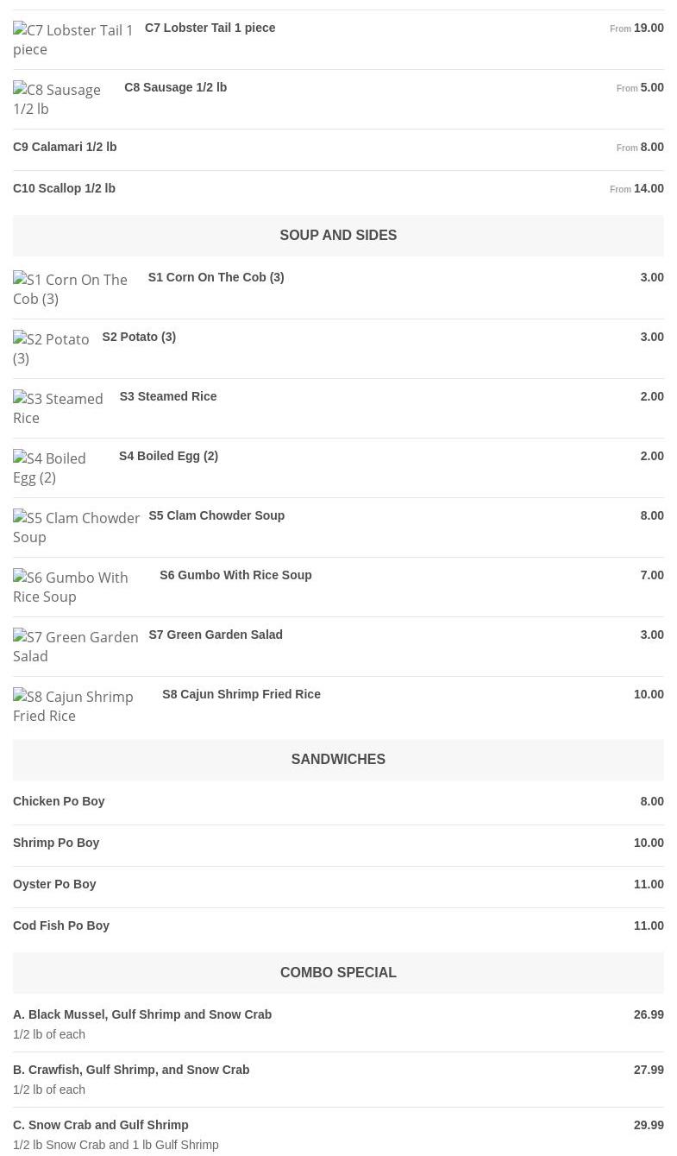Pick the Cod Fish Po Boy sandwich
The width and height of the screenshot is (677, 1156).
click(x=61, y=925)
